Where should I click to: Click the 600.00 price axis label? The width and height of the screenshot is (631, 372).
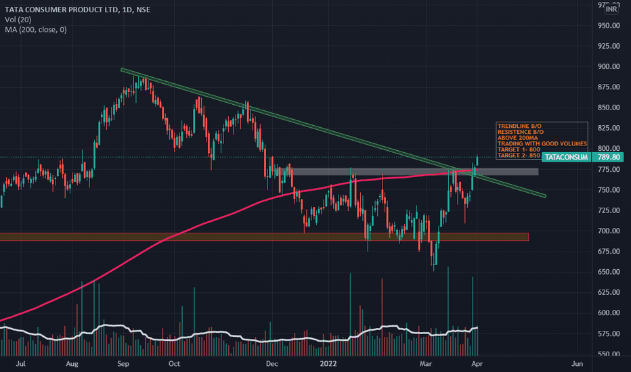609,313
